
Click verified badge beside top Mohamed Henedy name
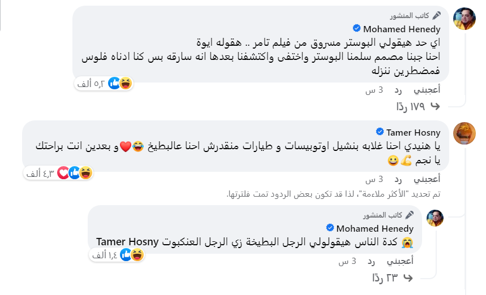click(357, 28)
